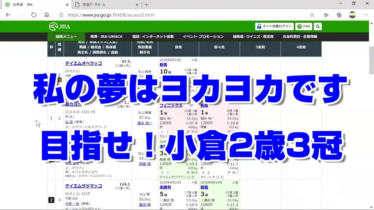374x210 pixels.
Task: Click the 4走前 column header
Action: coord(301,47)
